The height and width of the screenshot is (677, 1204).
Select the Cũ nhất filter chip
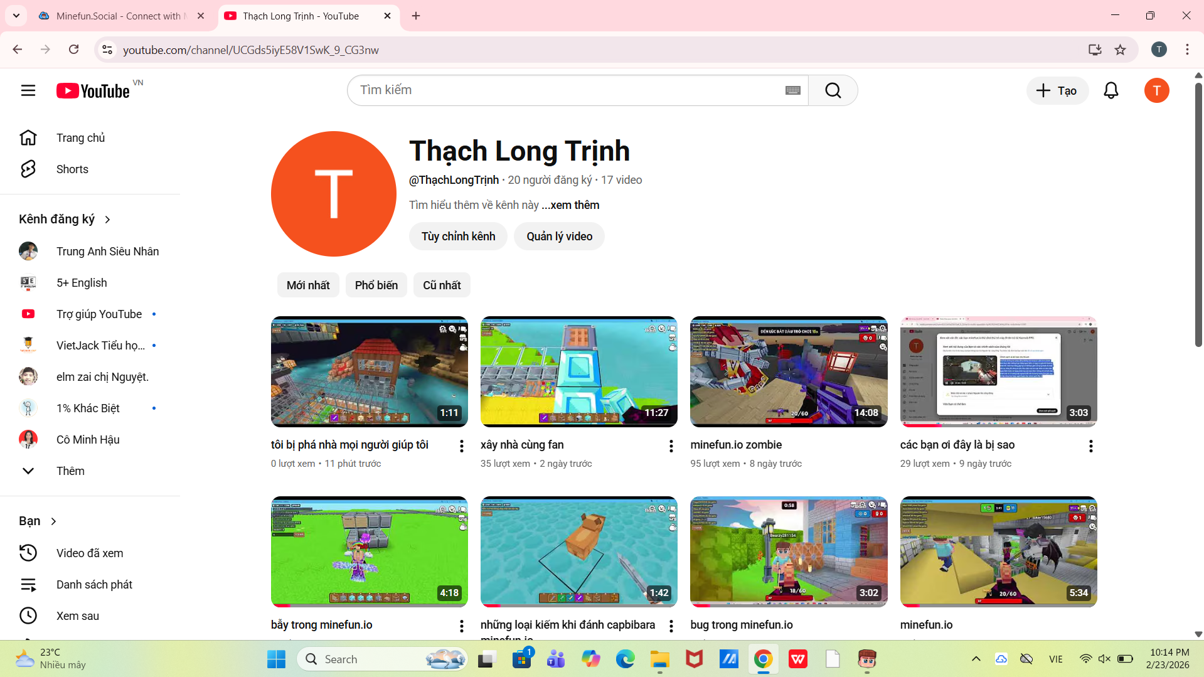click(x=441, y=285)
